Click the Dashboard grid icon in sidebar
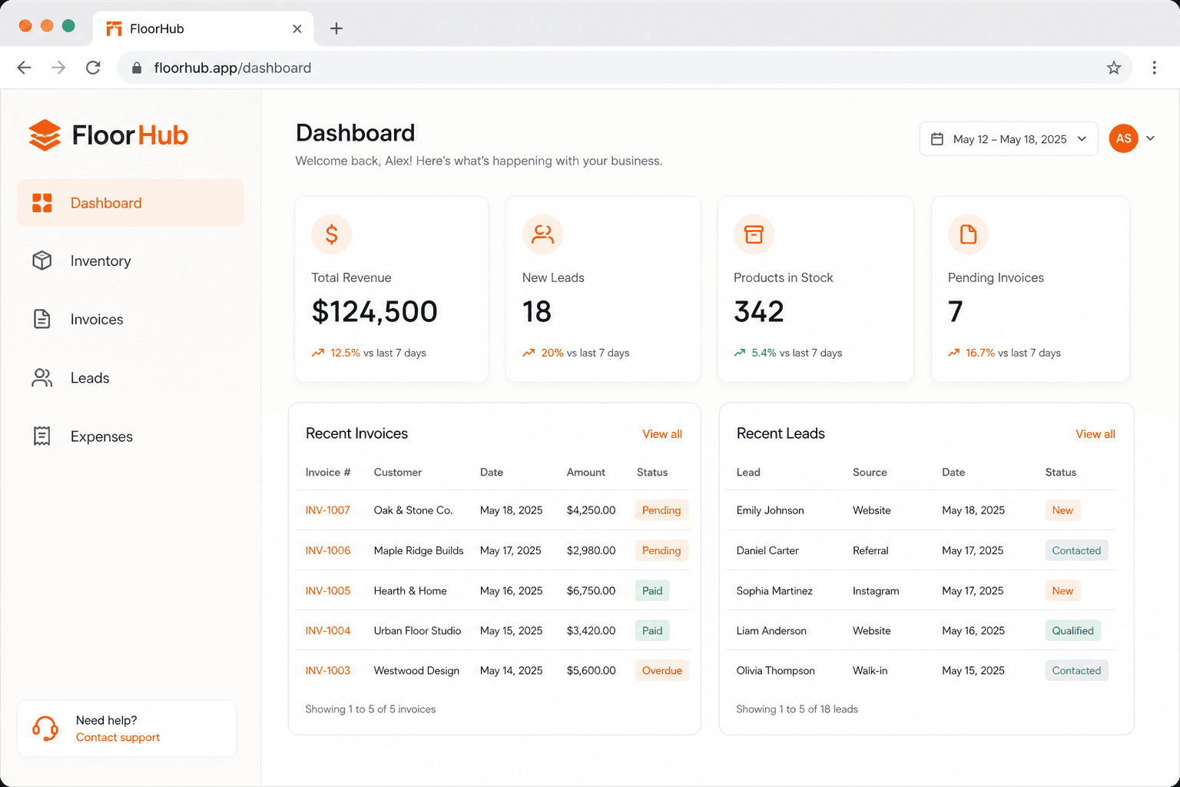 [x=42, y=203]
